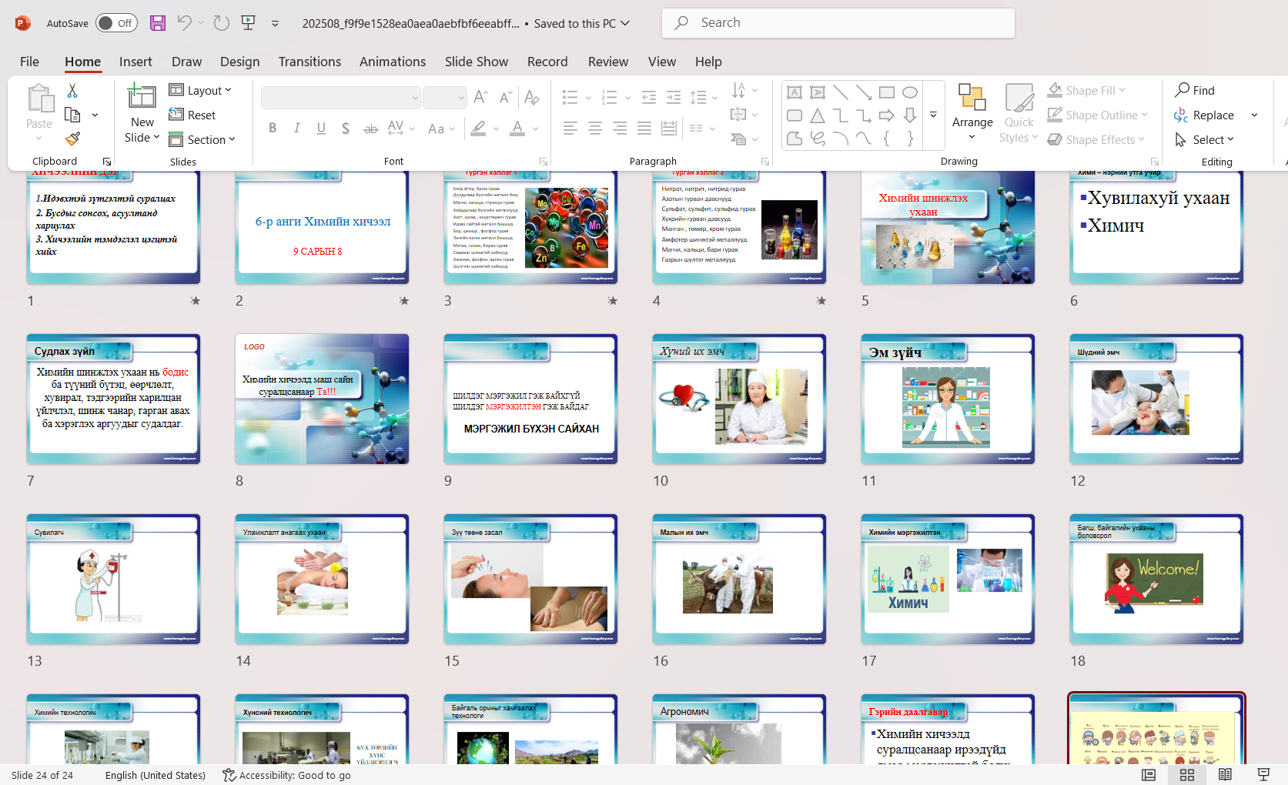Screen dimensions: 1288x785
Task: Click the Undo arrow icon
Action: (x=184, y=23)
